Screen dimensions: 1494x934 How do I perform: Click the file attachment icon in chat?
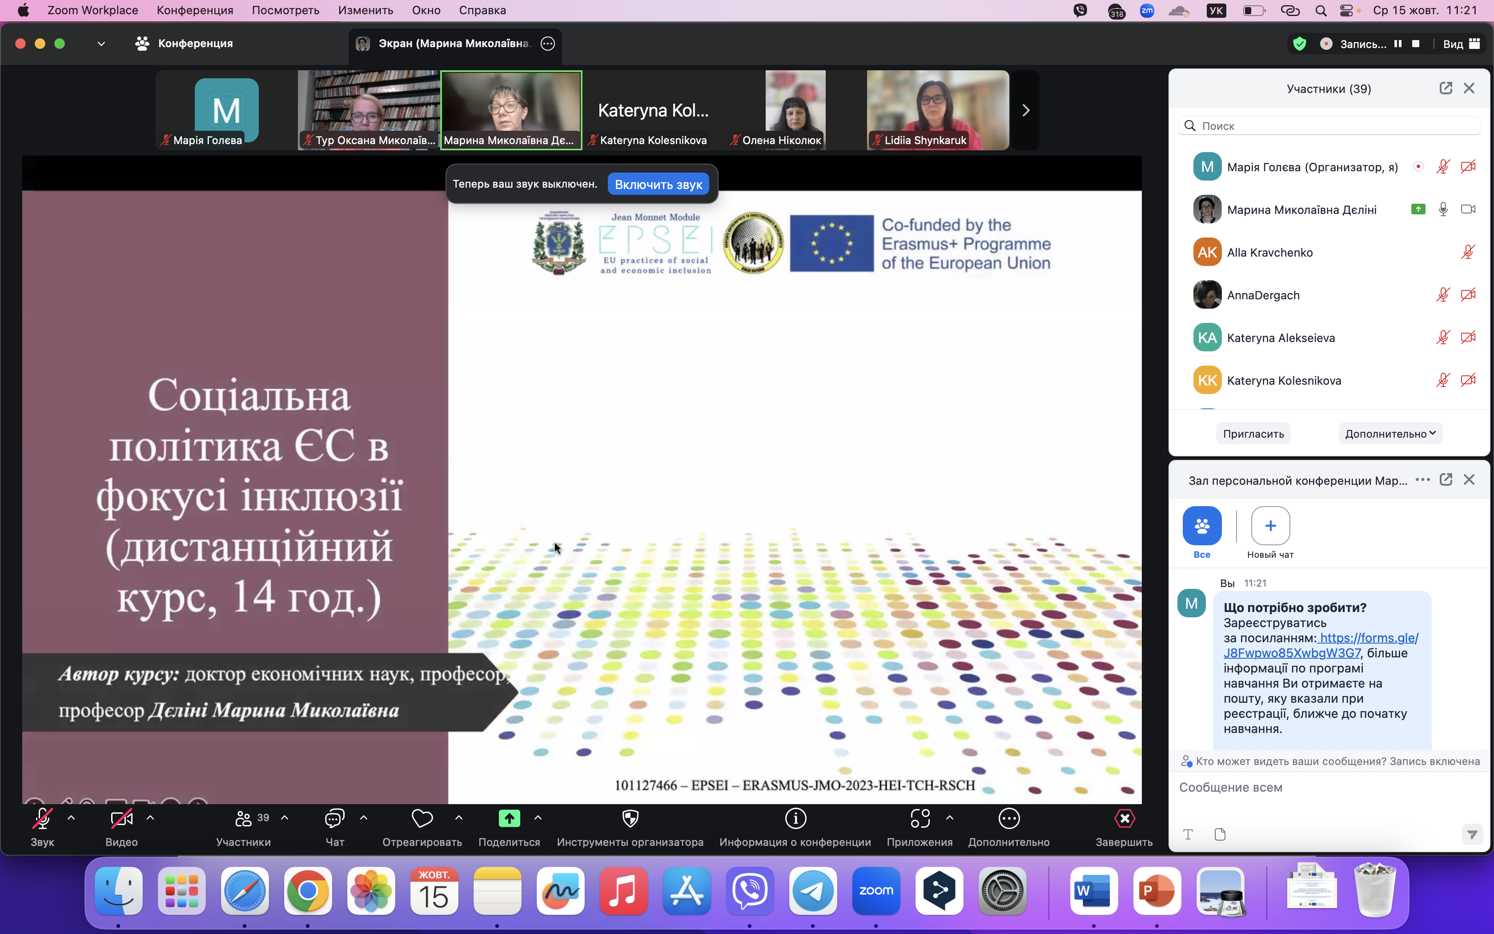[1219, 834]
